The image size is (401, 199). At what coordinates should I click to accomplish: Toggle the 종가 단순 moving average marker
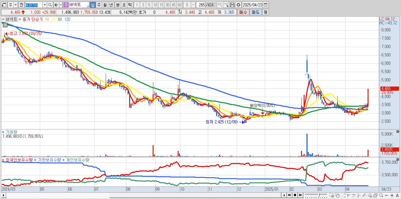point(20,19)
